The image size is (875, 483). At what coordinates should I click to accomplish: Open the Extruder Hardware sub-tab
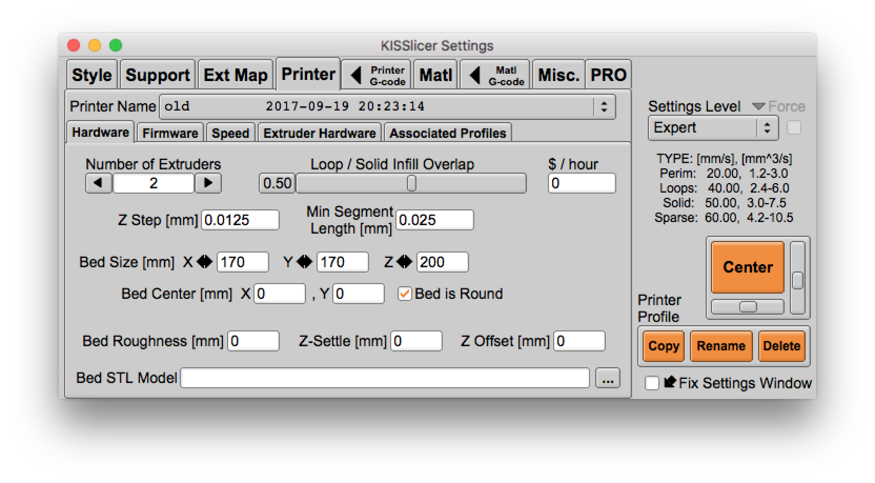(x=320, y=133)
